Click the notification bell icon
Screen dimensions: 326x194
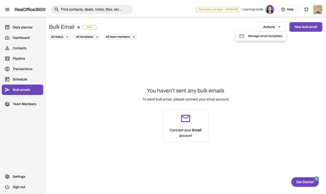(x=306, y=9)
